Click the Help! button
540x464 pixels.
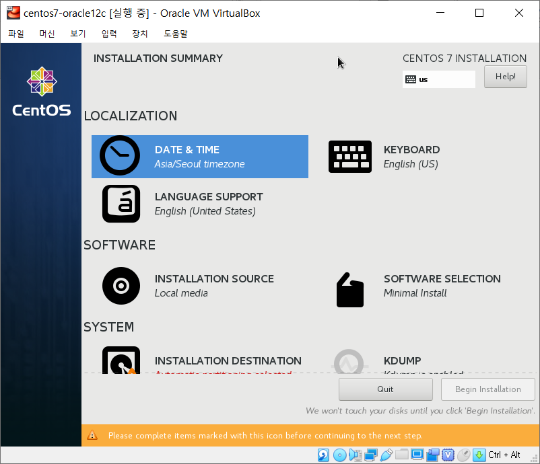(x=505, y=77)
